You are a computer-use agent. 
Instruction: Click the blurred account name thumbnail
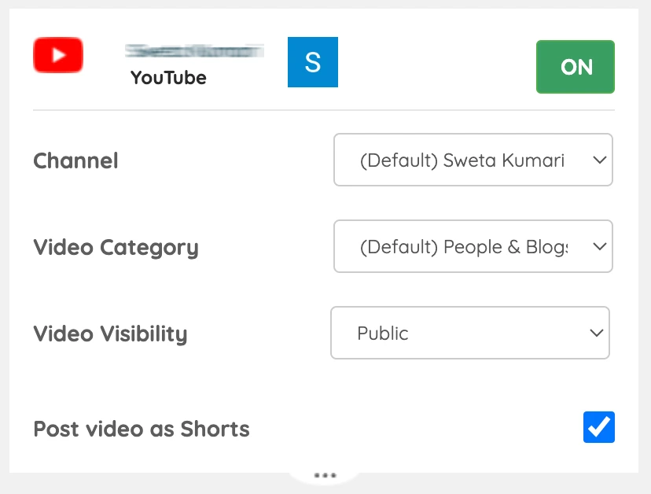click(193, 49)
